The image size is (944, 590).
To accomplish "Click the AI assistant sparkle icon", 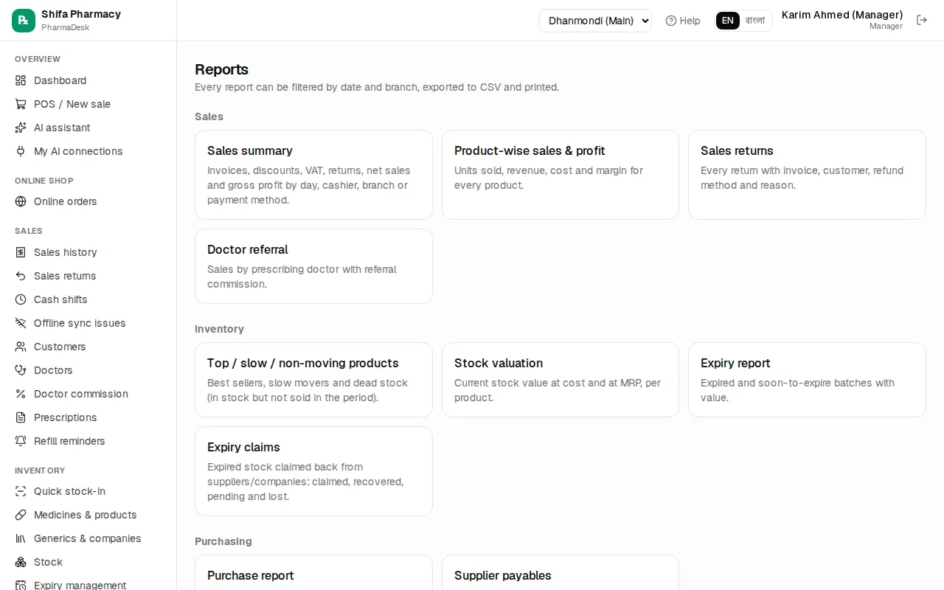I will pyautogui.click(x=21, y=128).
